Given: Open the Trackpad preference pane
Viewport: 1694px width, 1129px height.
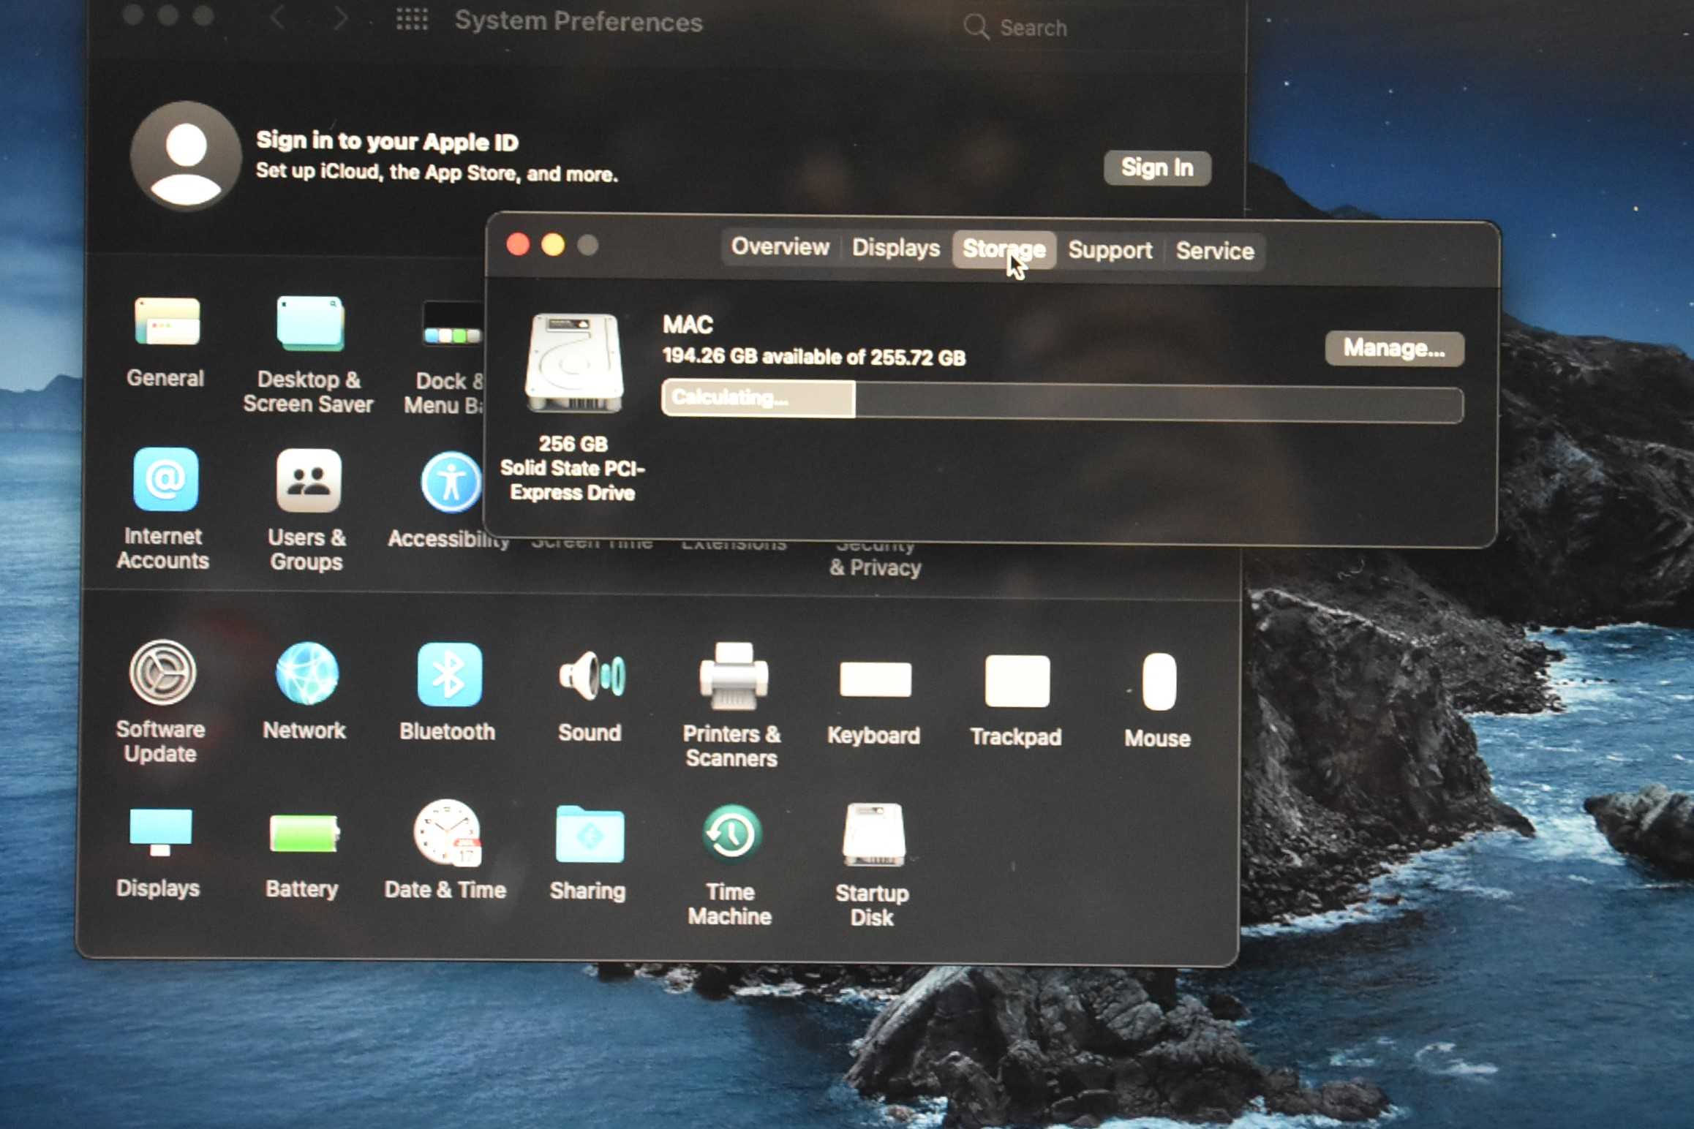Looking at the screenshot, I should click(x=1016, y=682).
